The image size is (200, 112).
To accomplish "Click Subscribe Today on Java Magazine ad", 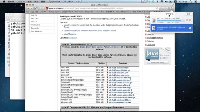I will point(157,63).
